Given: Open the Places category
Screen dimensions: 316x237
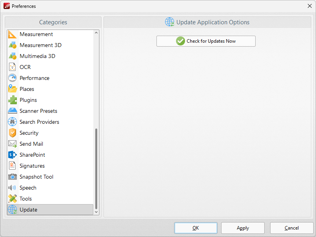Looking at the screenshot, I should coord(50,89).
